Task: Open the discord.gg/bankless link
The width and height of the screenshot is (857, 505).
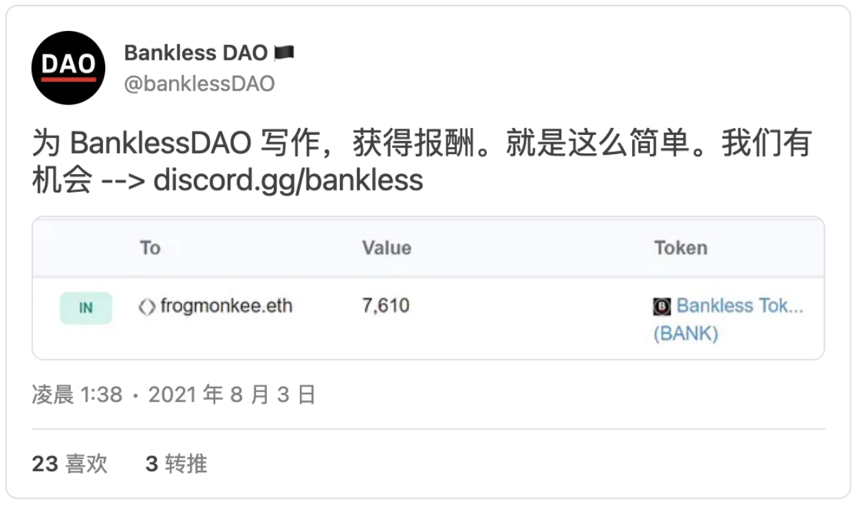Action: 288,180
